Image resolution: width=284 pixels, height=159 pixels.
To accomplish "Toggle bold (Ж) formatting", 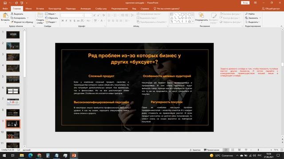I will (x=63, y=21).
